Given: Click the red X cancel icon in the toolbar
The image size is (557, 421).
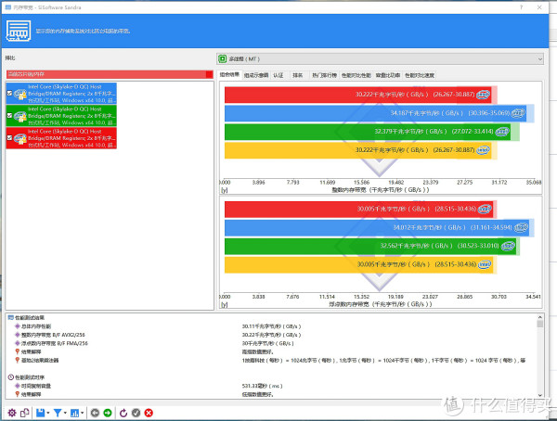Looking at the screenshot, I should coord(149,413).
